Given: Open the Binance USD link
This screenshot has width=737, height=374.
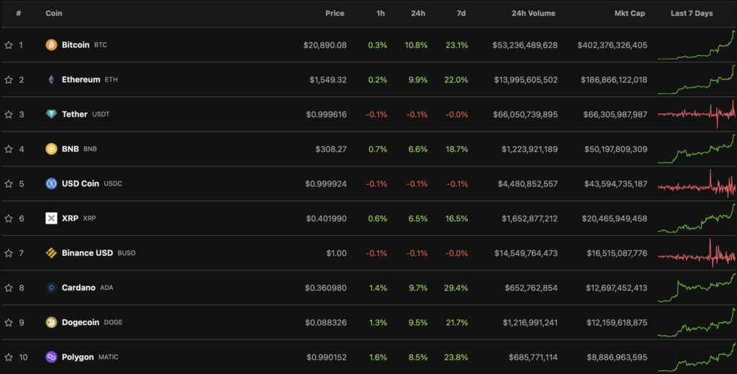Looking at the screenshot, I should [x=87, y=252].
